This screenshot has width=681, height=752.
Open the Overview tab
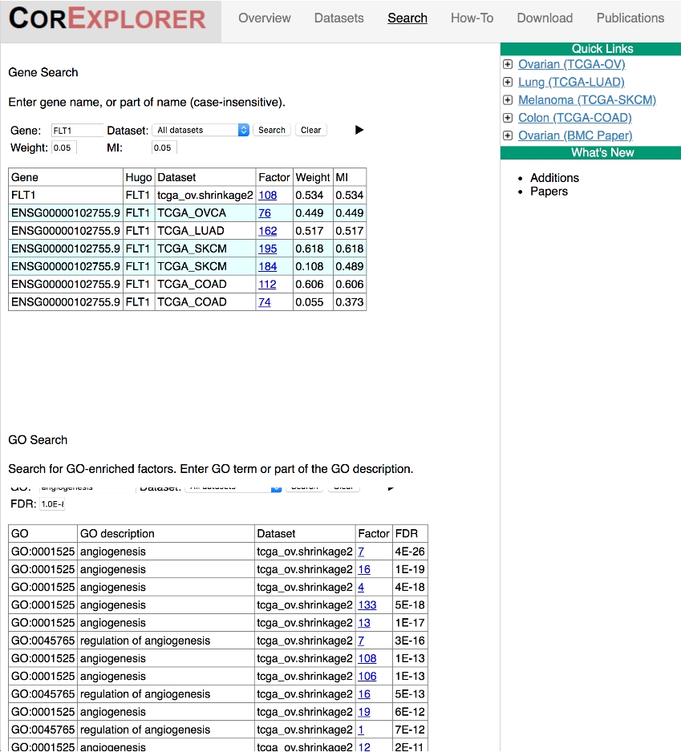265,18
